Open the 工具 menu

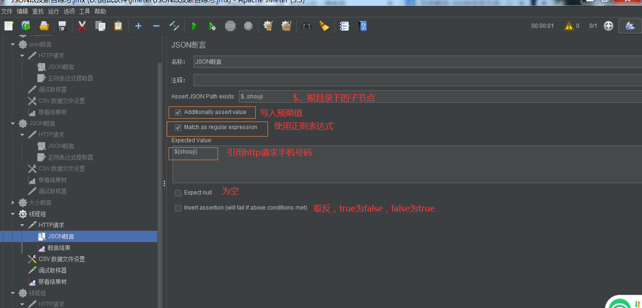tap(84, 11)
